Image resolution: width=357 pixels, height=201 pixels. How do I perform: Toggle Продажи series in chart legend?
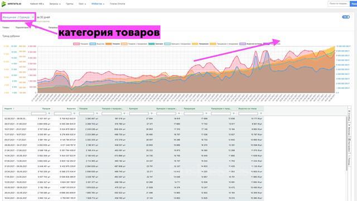point(81,44)
